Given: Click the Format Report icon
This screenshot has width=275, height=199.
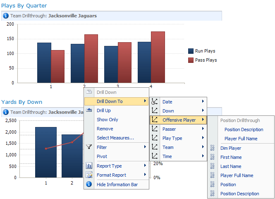Looking at the screenshot, I should pos(89,175).
